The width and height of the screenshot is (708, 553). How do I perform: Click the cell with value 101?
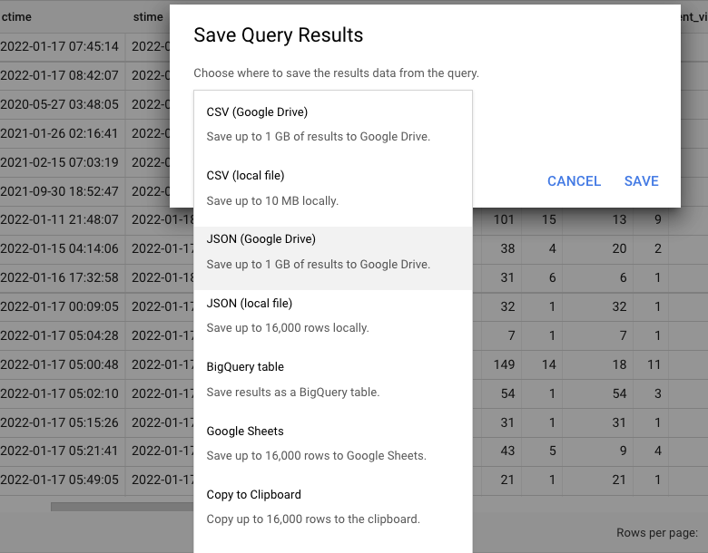504,219
